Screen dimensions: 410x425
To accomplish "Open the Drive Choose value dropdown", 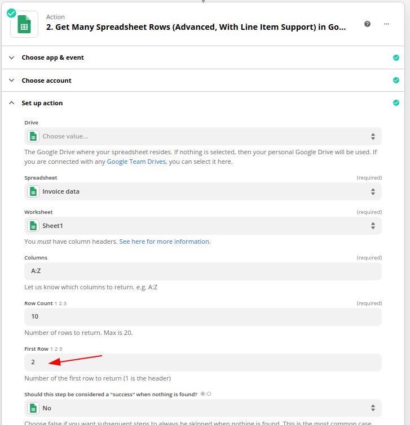I will coord(203,136).
